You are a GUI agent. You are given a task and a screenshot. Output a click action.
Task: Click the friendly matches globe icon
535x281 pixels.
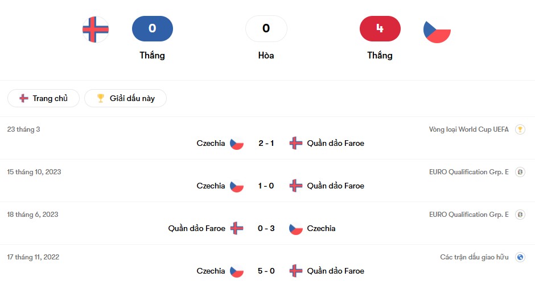coord(520,257)
